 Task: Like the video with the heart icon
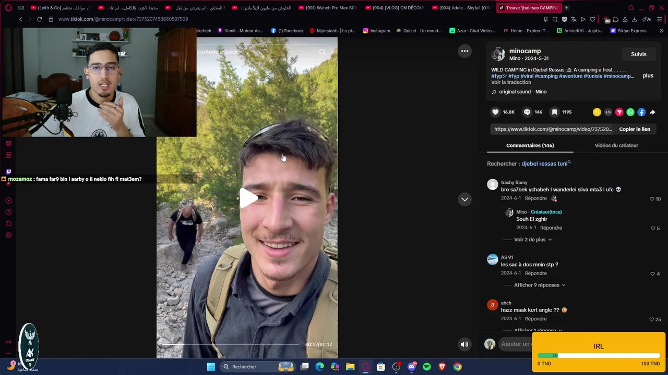pyautogui.click(x=495, y=112)
